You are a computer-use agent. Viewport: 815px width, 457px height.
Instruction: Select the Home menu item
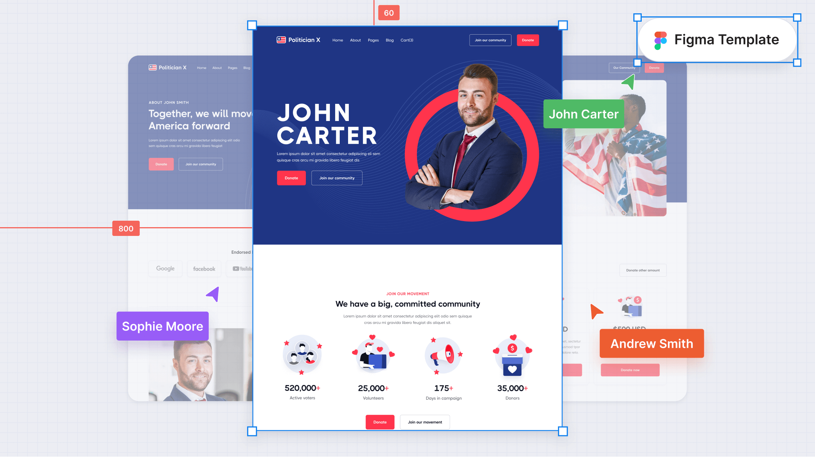tap(337, 40)
